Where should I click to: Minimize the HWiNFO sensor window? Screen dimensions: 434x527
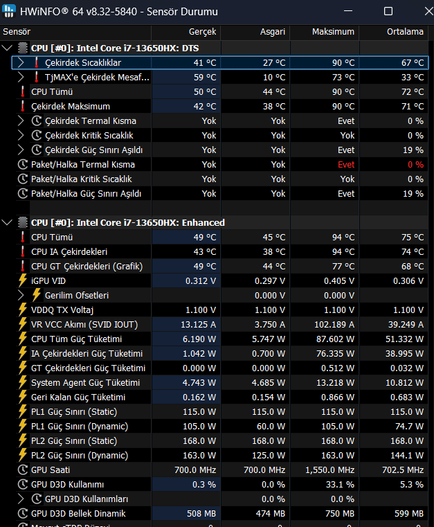[x=348, y=11]
